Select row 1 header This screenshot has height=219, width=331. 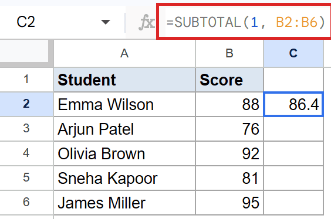(x=26, y=80)
